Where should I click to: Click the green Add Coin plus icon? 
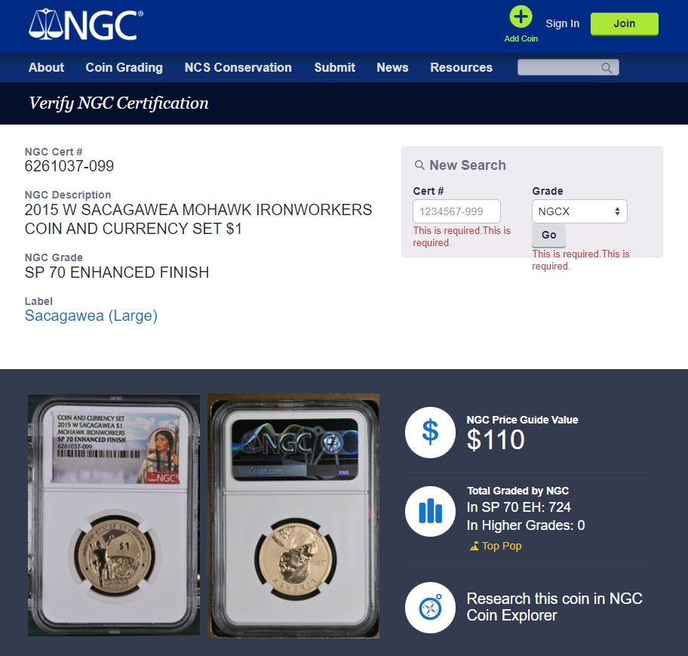(x=521, y=17)
